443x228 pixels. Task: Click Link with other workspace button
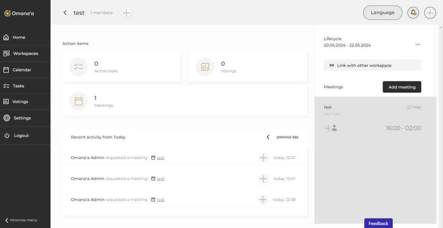point(372,65)
